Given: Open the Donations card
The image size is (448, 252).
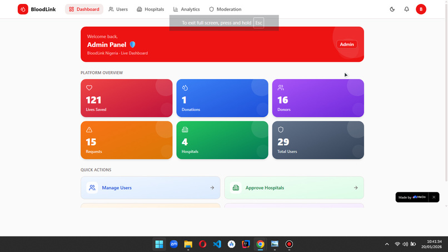Looking at the screenshot, I should [222, 98].
